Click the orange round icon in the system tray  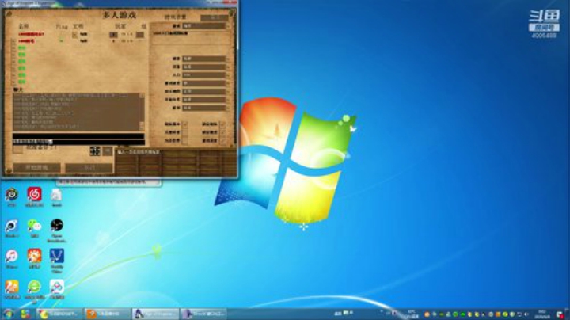click(x=427, y=314)
